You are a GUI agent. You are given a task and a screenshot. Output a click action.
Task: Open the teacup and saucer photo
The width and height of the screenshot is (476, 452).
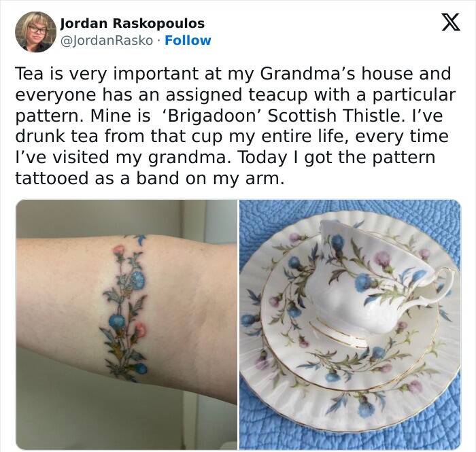(x=350, y=324)
